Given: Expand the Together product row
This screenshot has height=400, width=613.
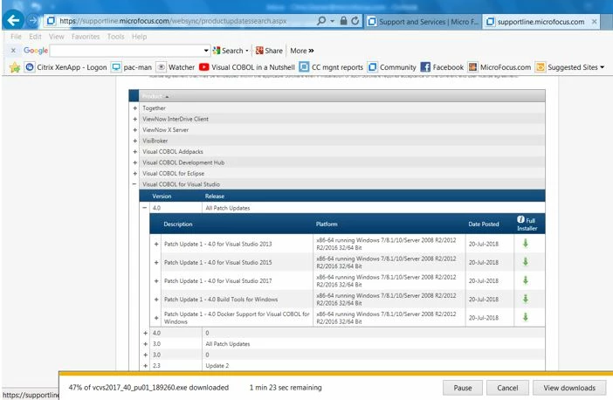Looking at the screenshot, I should click(x=134, y=108).
